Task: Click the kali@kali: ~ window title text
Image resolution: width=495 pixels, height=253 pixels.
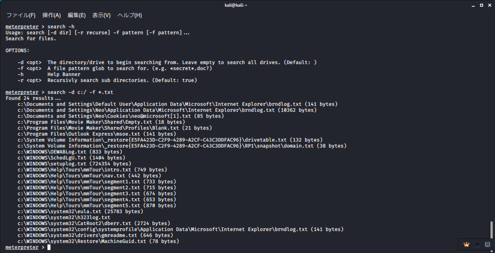Action: pyautogui.click(x=247, y=5)
